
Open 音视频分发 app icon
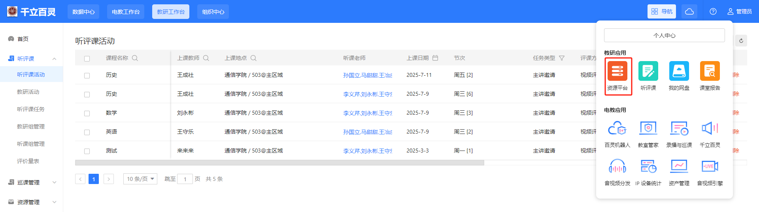(x=617, y=167)
